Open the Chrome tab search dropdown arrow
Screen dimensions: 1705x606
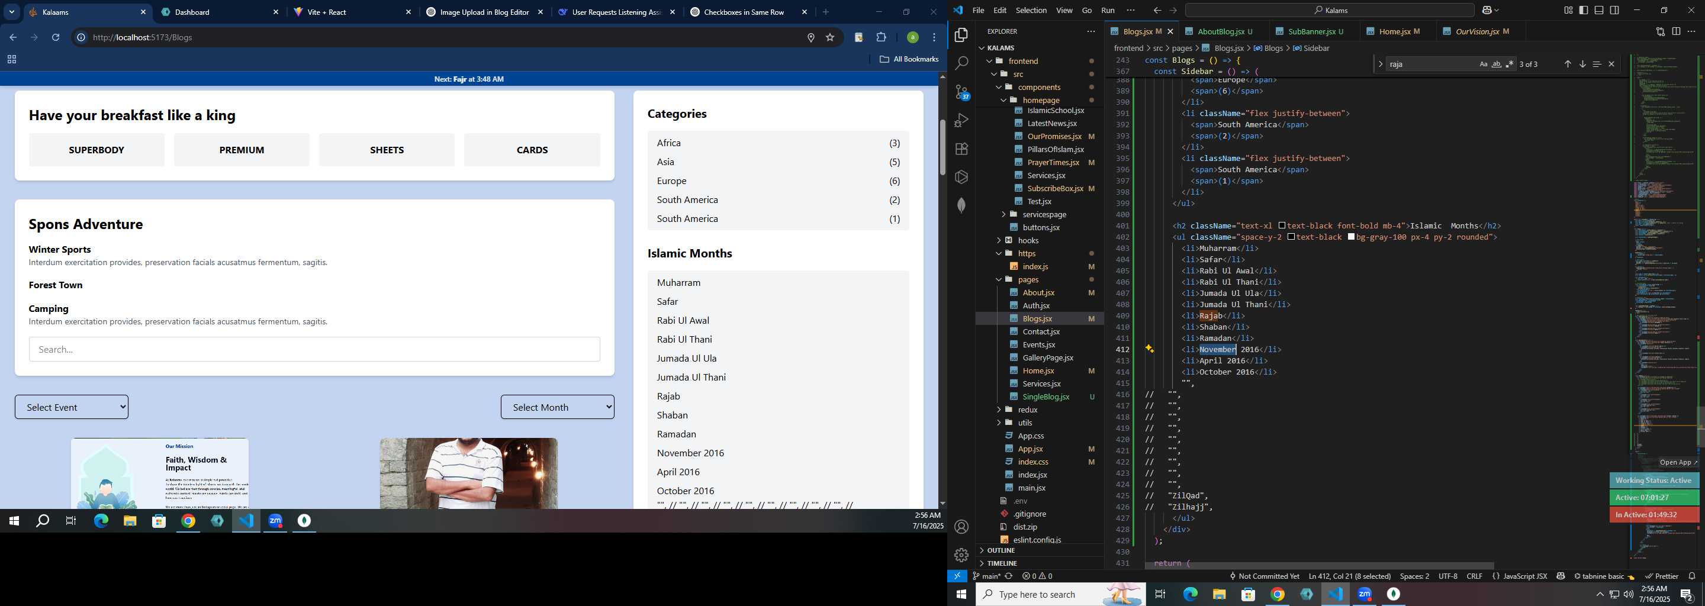coord(11,12)
